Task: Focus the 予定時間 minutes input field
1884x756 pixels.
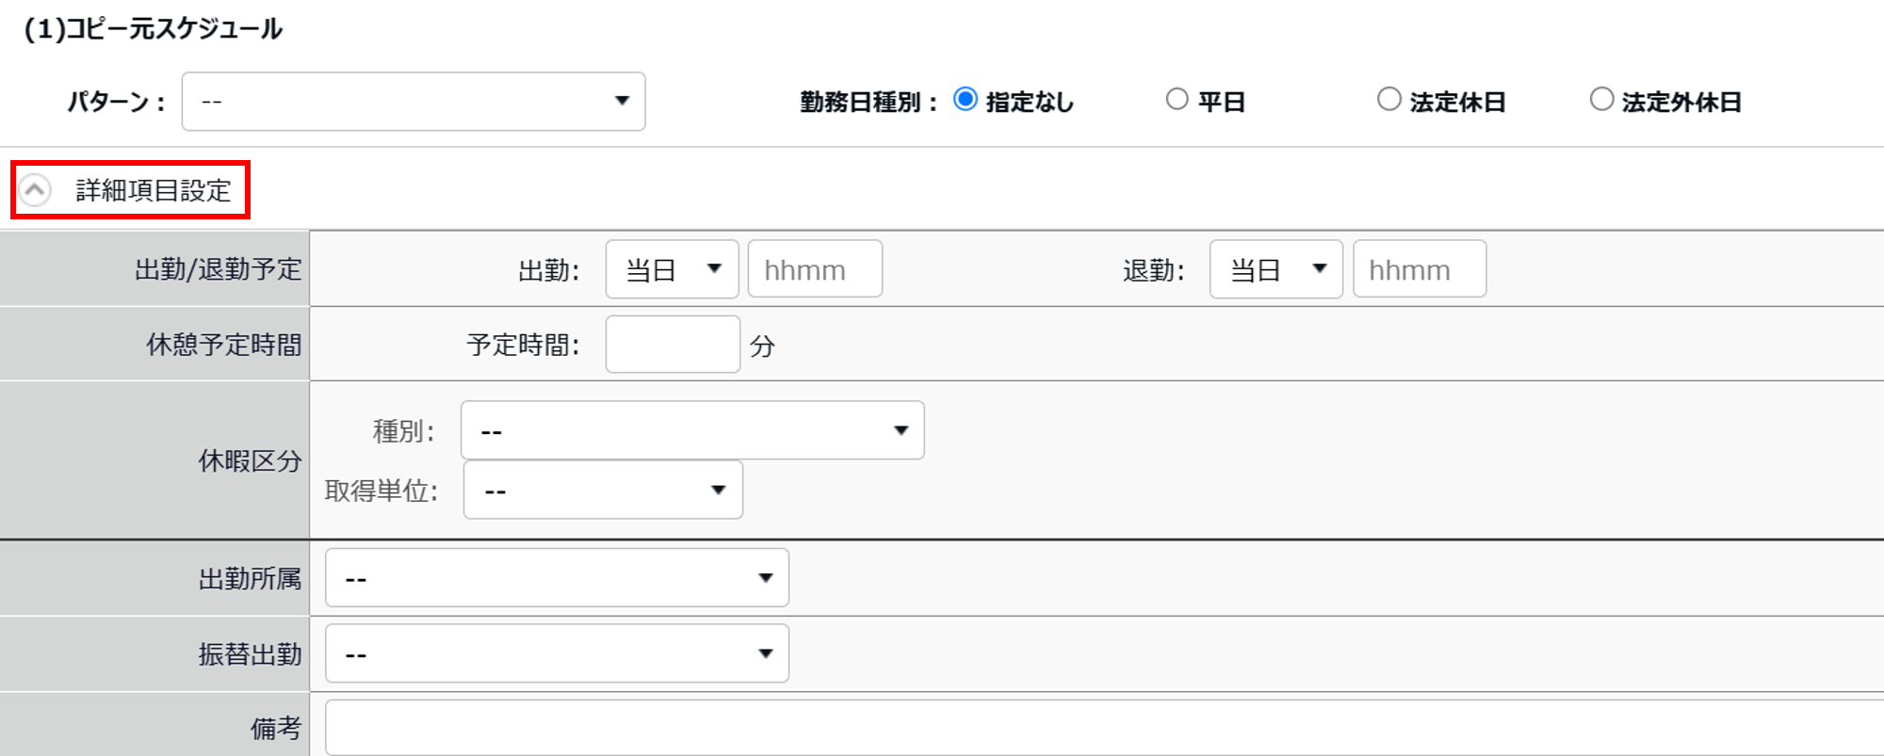Action: (x=673, y=345)
